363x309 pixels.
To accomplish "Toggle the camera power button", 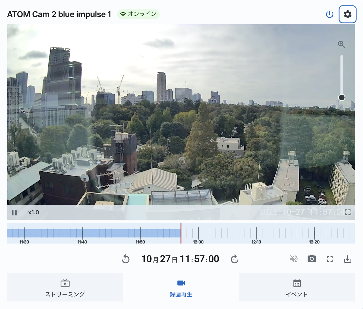I will [330, 14].
